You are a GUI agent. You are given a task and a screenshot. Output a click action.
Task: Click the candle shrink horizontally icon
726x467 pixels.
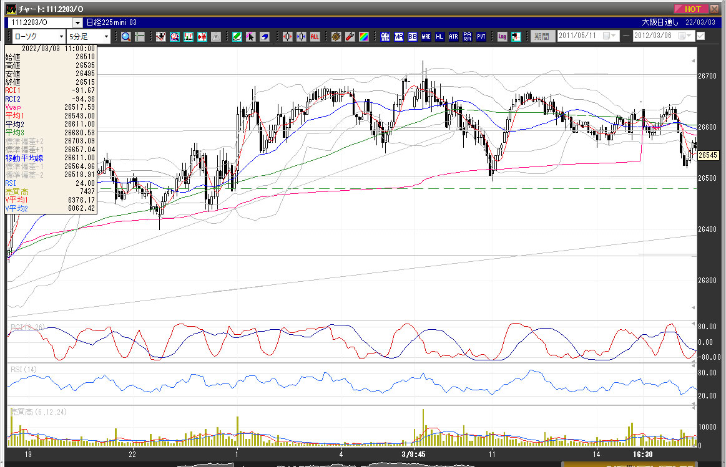coord(302,37)
